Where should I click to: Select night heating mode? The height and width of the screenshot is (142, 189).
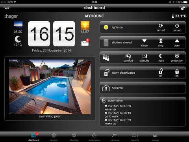161,58
